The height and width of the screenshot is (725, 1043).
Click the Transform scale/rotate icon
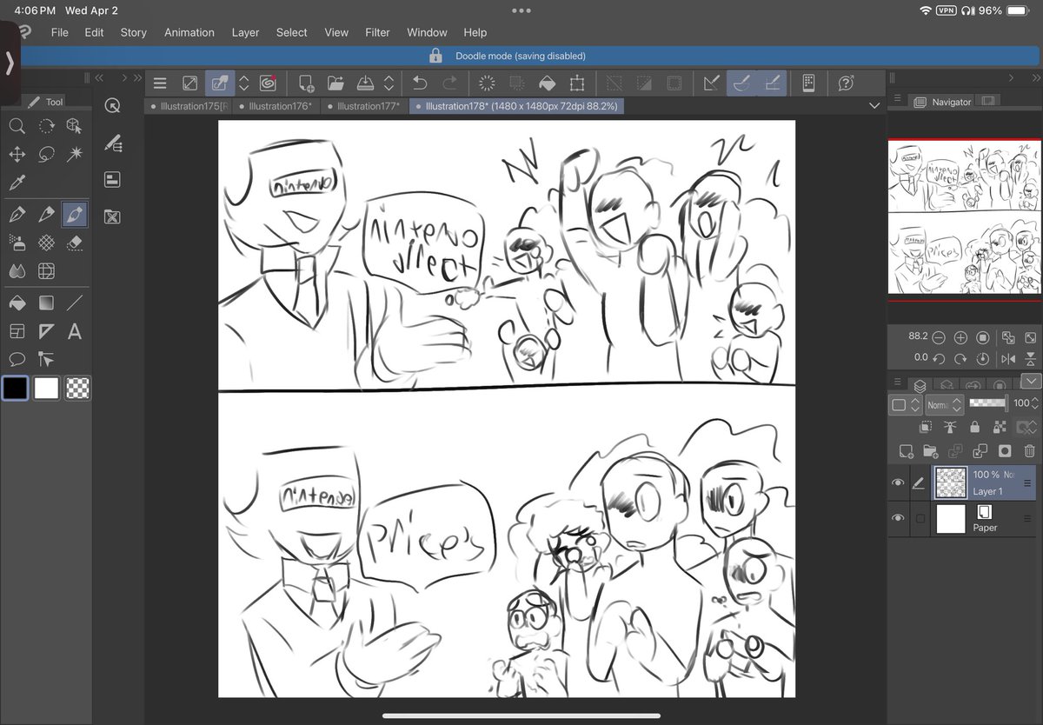[577, 83]
